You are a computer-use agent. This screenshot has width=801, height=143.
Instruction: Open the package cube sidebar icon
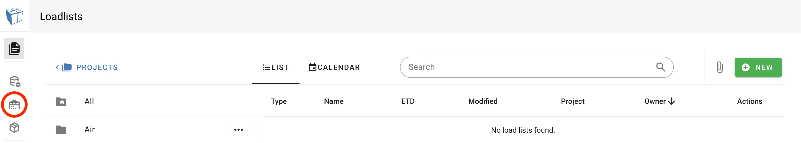[14, 128]
